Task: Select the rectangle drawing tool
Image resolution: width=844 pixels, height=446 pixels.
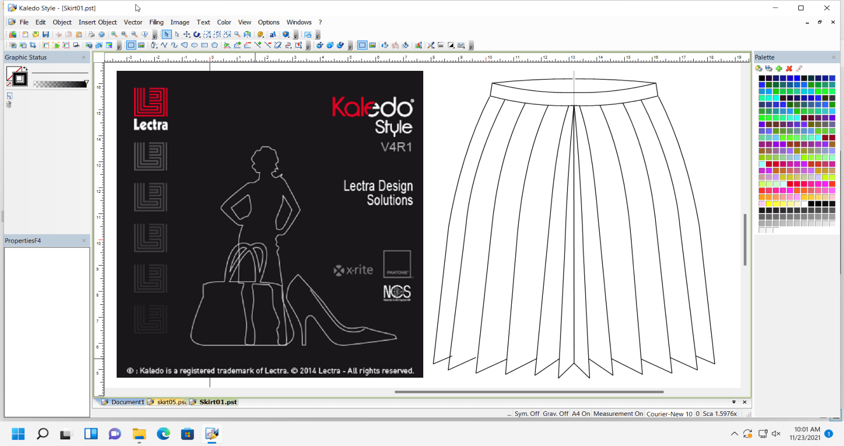Action: tap(205, 45)
